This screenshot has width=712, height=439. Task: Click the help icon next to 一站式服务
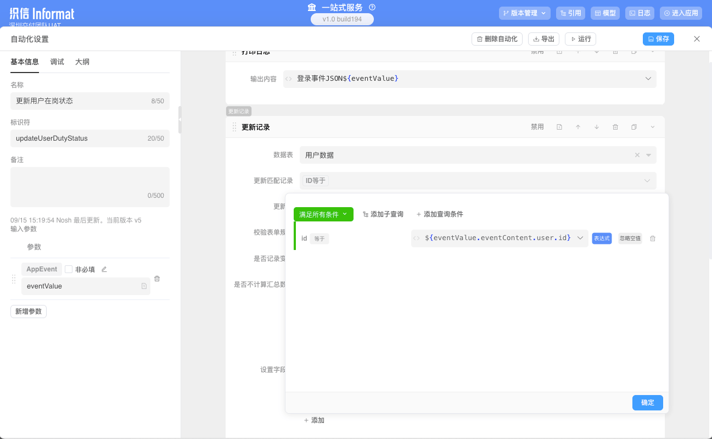[372, 7]
